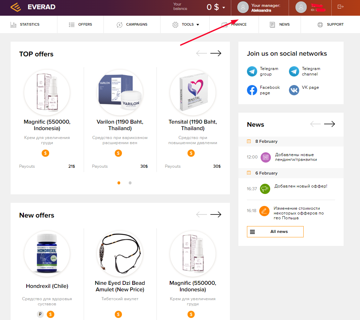The image size is (360, 320).
Task: Expand the balance currency dropdown arrow
Action: 224,8
